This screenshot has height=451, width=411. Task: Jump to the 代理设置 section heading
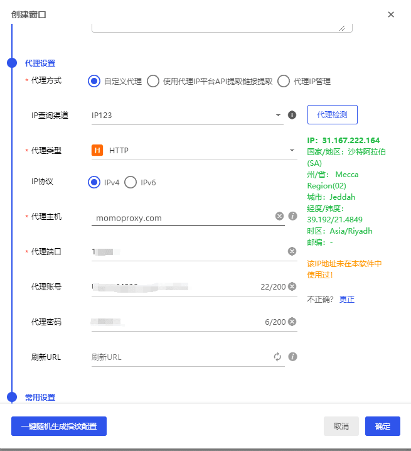point(40,63)
